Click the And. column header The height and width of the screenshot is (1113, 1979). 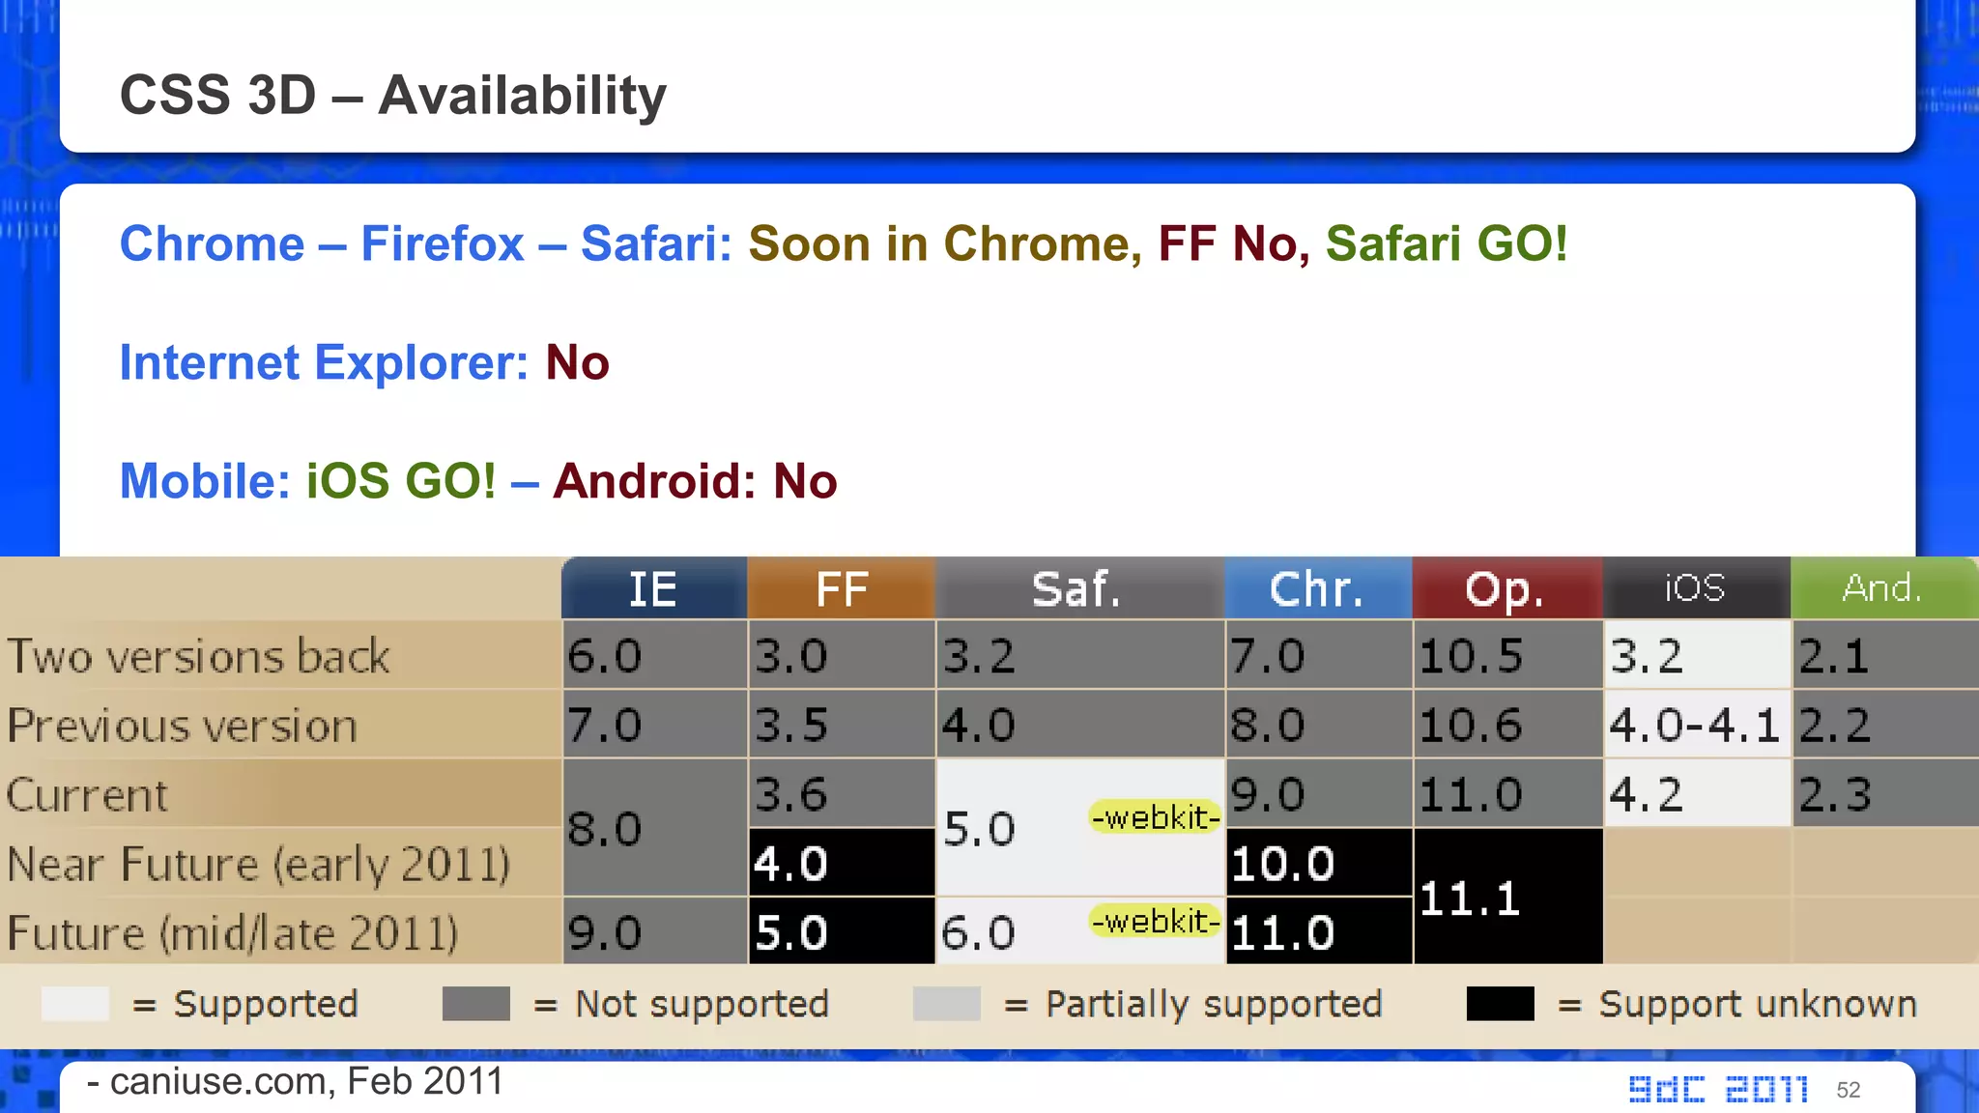(1882, 588)
